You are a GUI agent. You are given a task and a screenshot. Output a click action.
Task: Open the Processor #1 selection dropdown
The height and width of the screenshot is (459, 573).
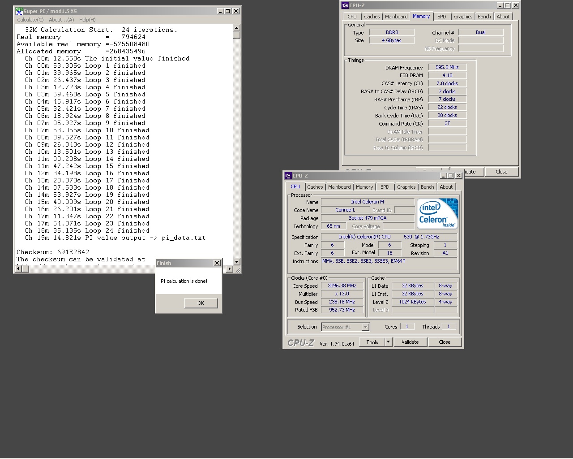coord(365,327)
